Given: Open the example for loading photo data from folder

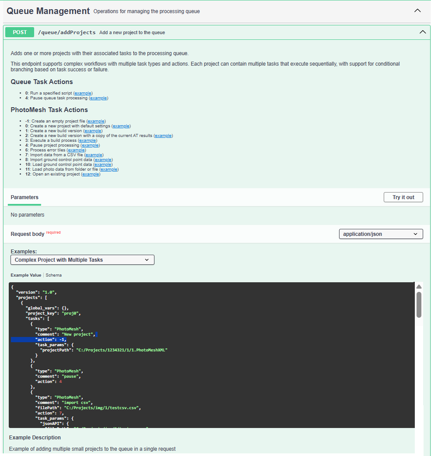Looking at the screenshot, I should coord(109,169).
